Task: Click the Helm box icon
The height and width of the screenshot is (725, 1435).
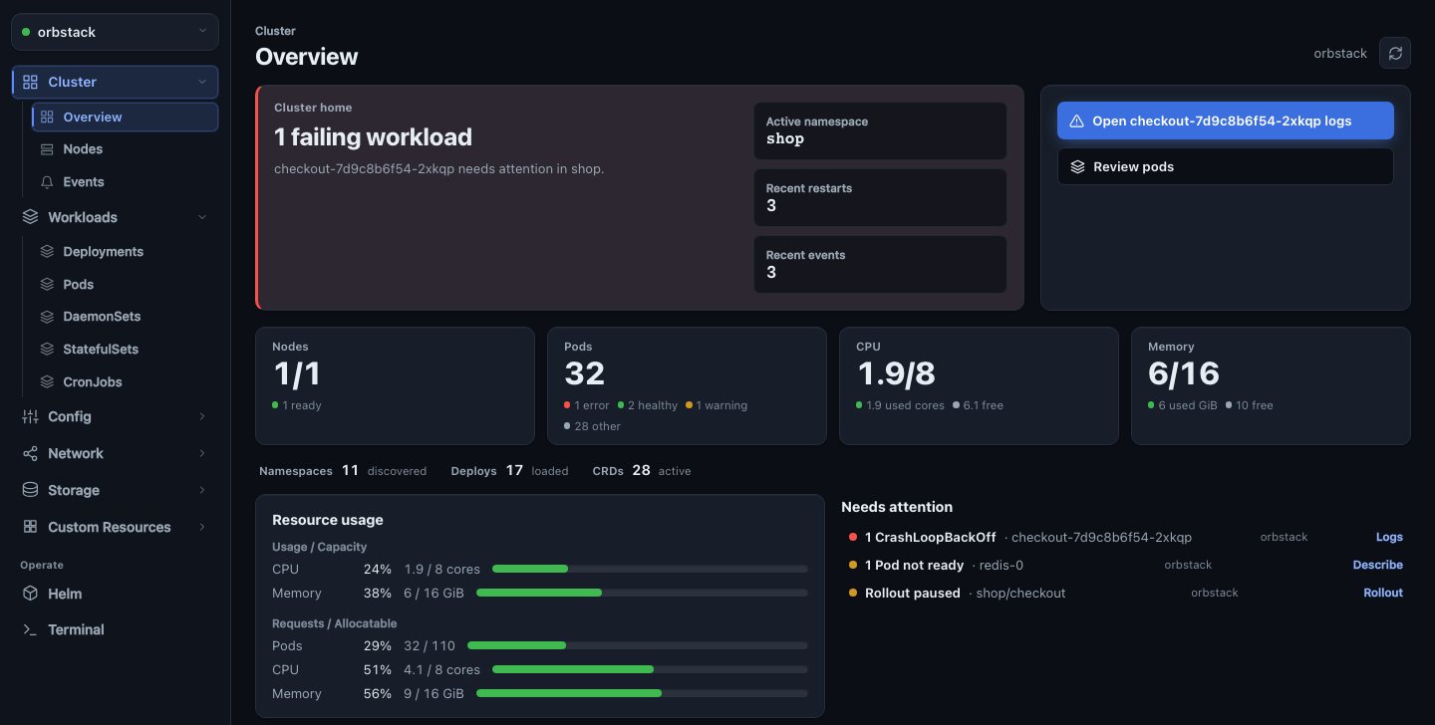Action: coord(30,594)
